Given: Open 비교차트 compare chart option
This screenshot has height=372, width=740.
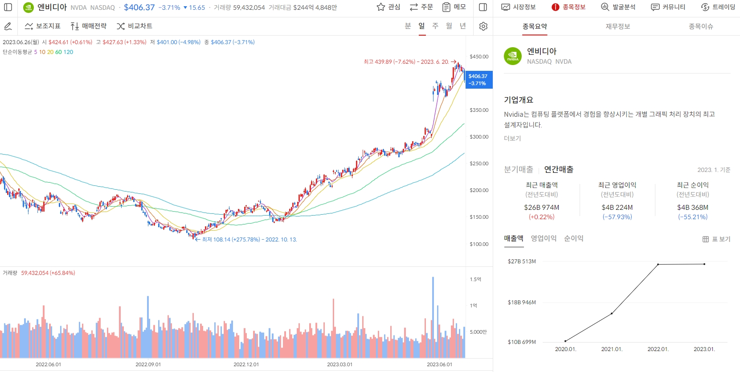Looking at the screenshot, I should pos(135,26).
